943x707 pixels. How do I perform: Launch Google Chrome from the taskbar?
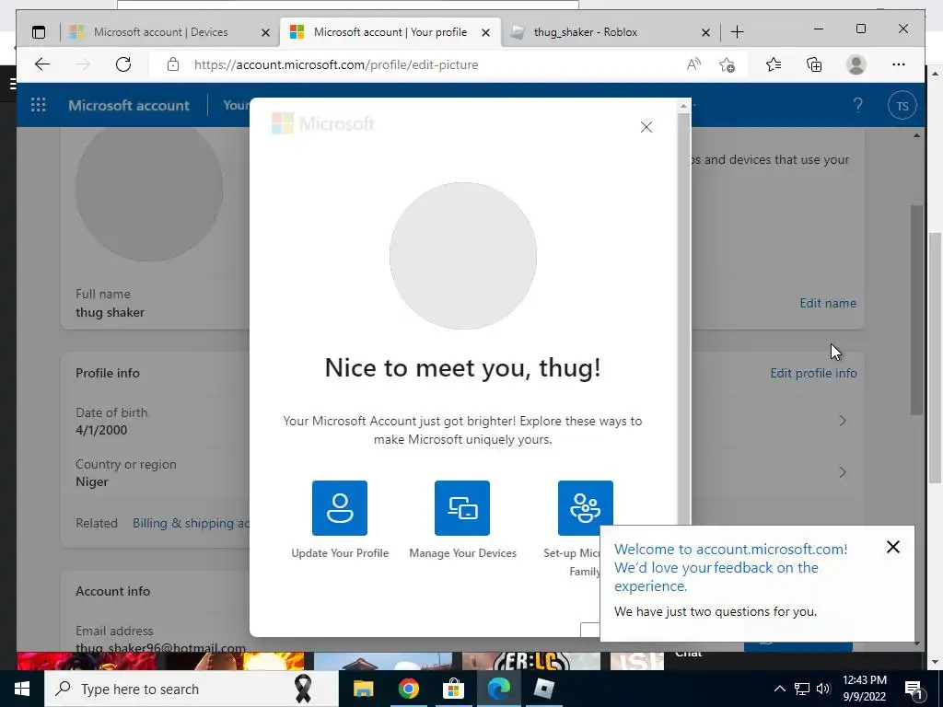click(408, 689)
